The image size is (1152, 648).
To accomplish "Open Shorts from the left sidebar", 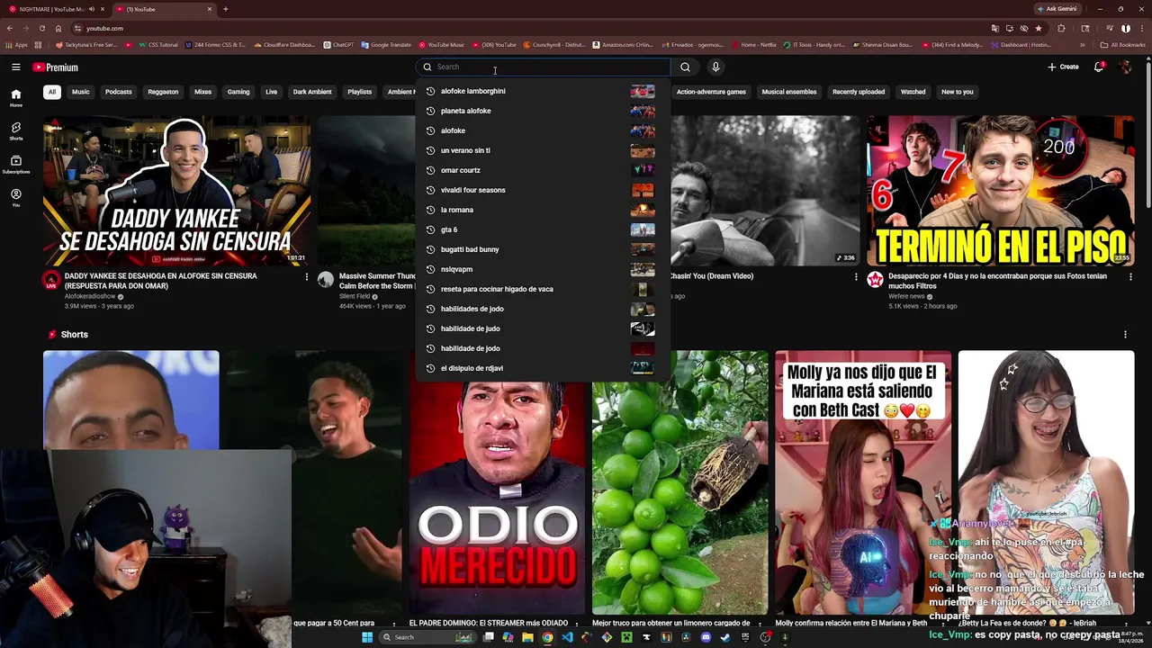I will coord(15,130).
